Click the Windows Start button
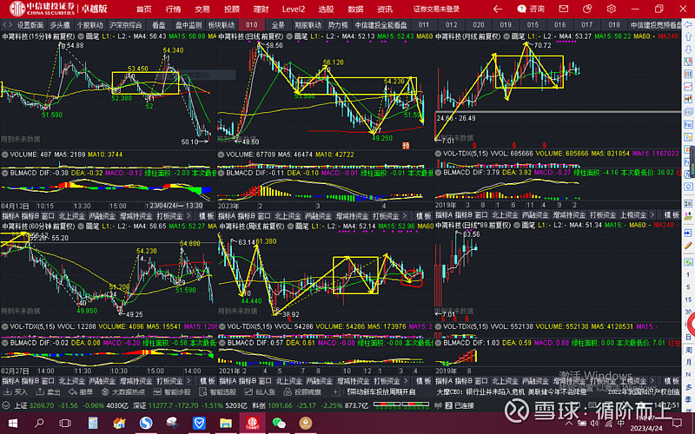Viewport: 695px width, 434px height. click(13, 423)
